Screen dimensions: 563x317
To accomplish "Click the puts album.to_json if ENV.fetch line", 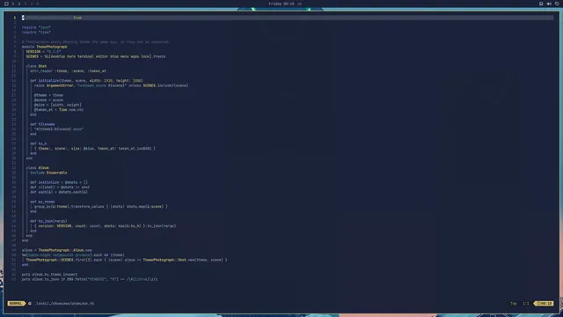I will [90, 279].
